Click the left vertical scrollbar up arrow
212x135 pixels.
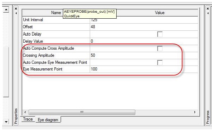[6, 10]
